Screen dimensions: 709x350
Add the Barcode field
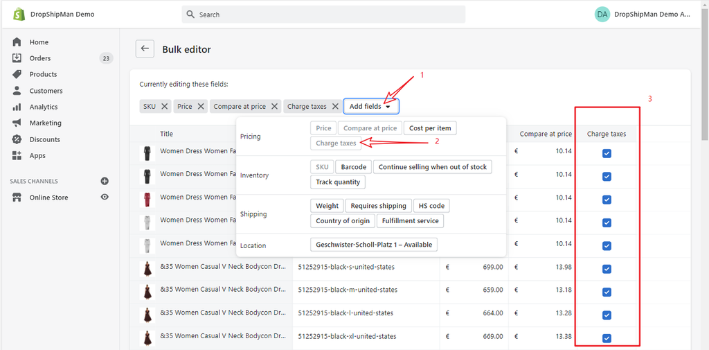(354, 167)
